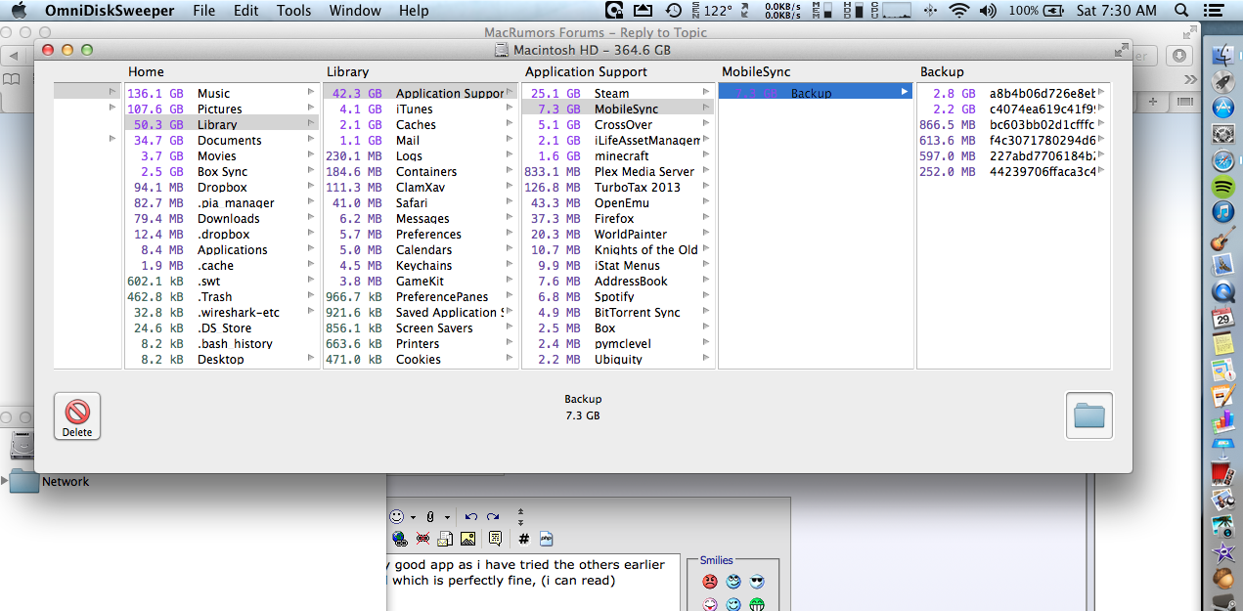Select the BitTorrent Sync row
This screenshot has width=1243, height=611.
click(618, 312)
